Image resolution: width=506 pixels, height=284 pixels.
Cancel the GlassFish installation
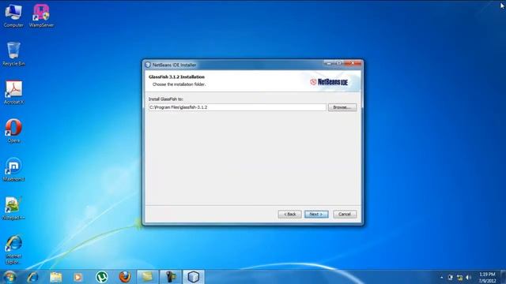345,214
